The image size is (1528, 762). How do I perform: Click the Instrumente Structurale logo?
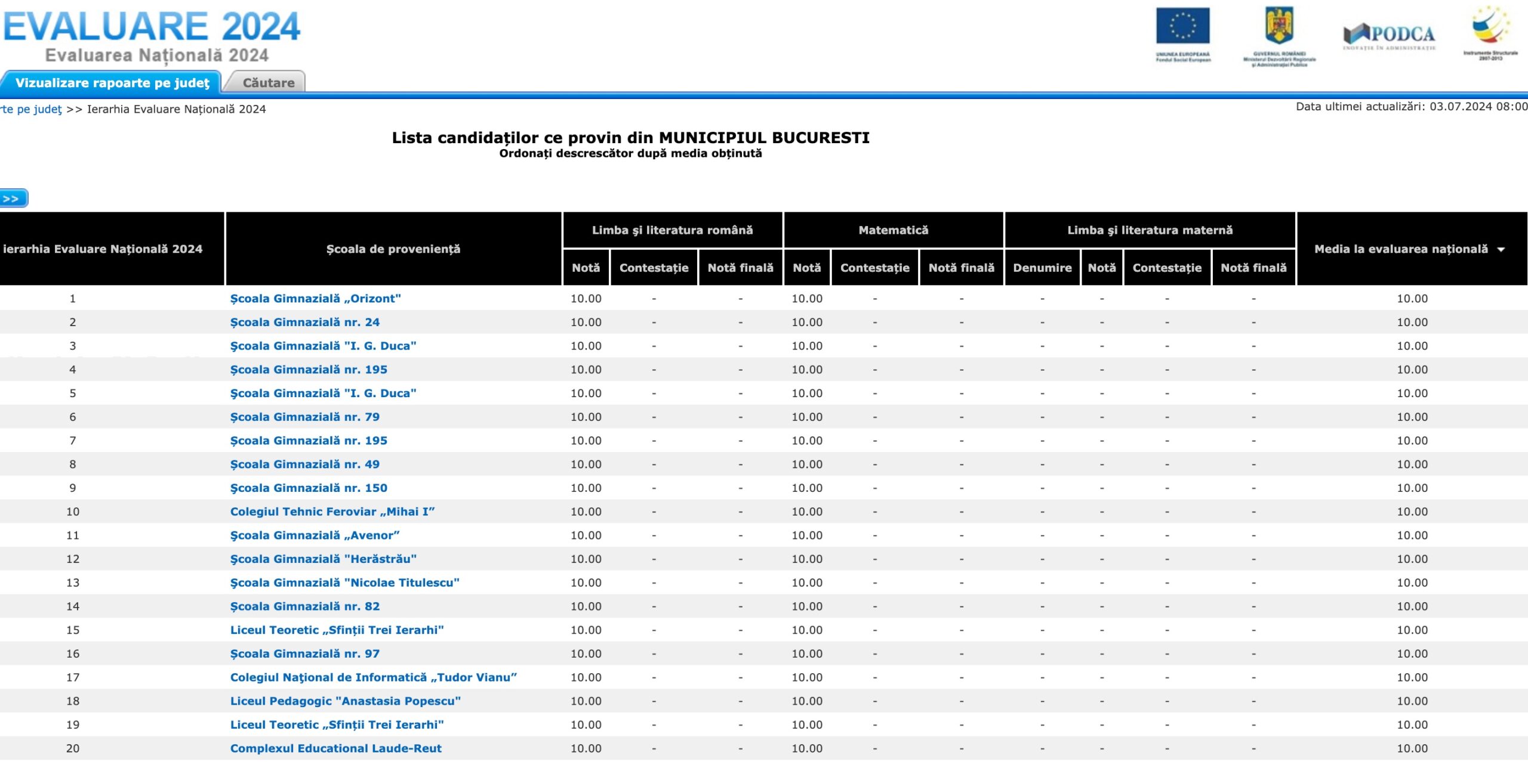(1490, 27)
